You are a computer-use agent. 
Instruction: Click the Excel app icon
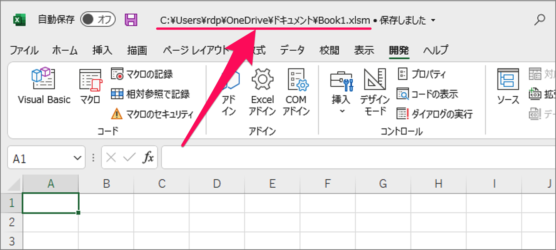coord(19,20)
